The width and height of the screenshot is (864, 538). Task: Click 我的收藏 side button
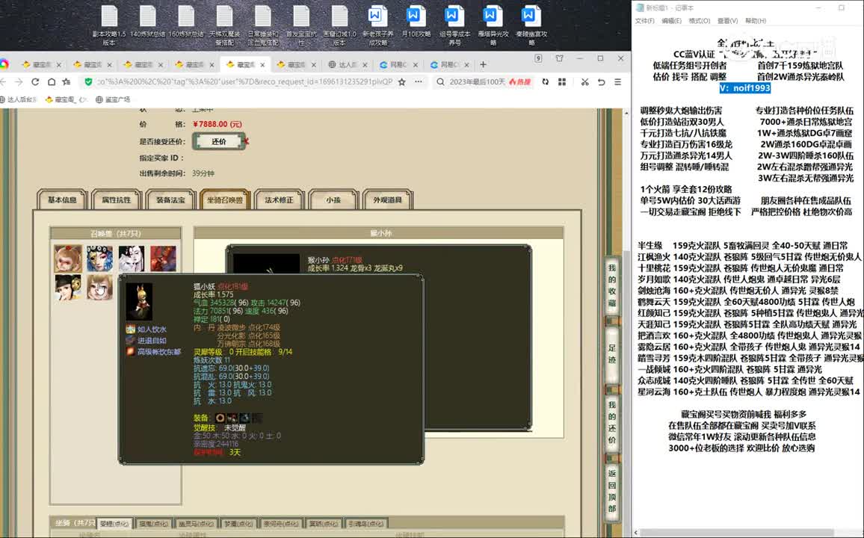pos(611,285)
